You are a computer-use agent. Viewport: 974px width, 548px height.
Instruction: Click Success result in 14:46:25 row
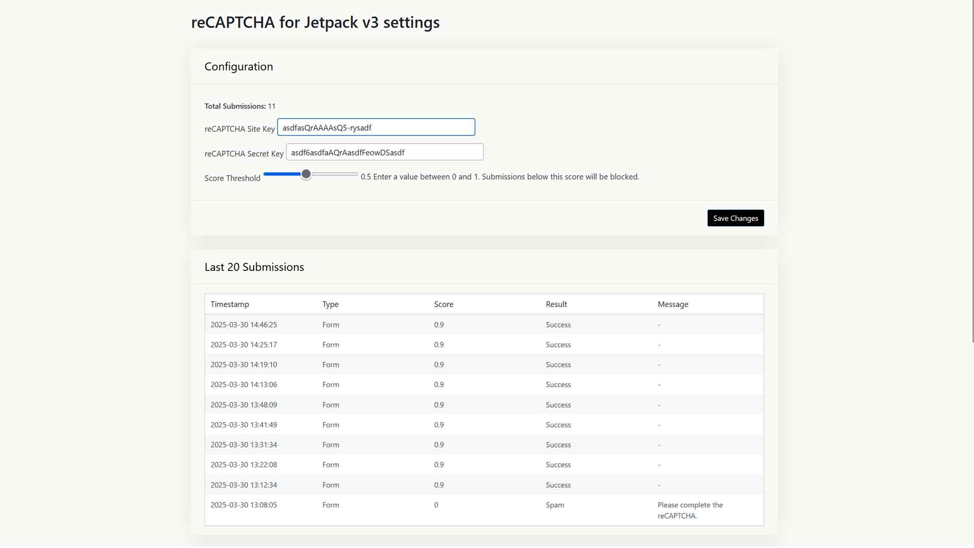(x=558, y=325)
